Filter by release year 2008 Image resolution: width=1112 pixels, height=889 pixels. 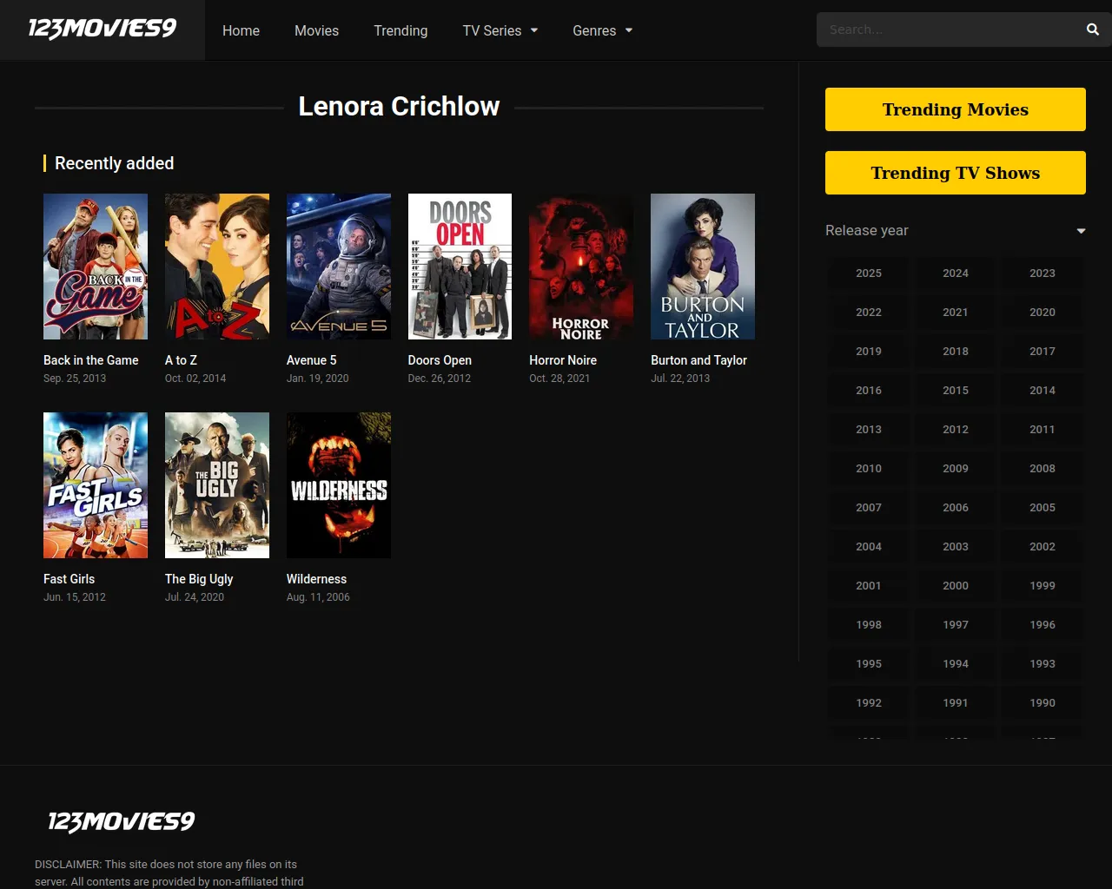click(1042, 468)
